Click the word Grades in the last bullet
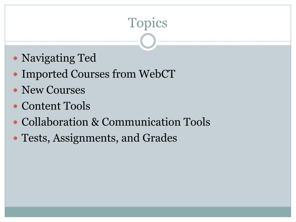The width and height of the screenshot is (296, 222). (x=160, y=138)
